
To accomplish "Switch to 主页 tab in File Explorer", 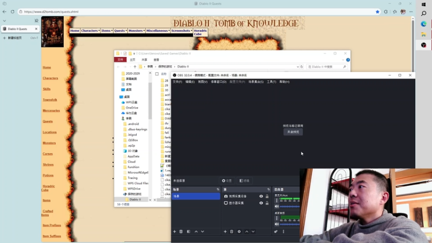I will 132,60.
